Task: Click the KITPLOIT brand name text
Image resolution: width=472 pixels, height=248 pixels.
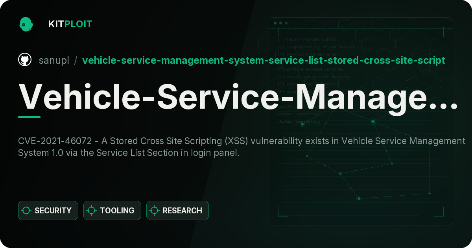Action: 70,24
